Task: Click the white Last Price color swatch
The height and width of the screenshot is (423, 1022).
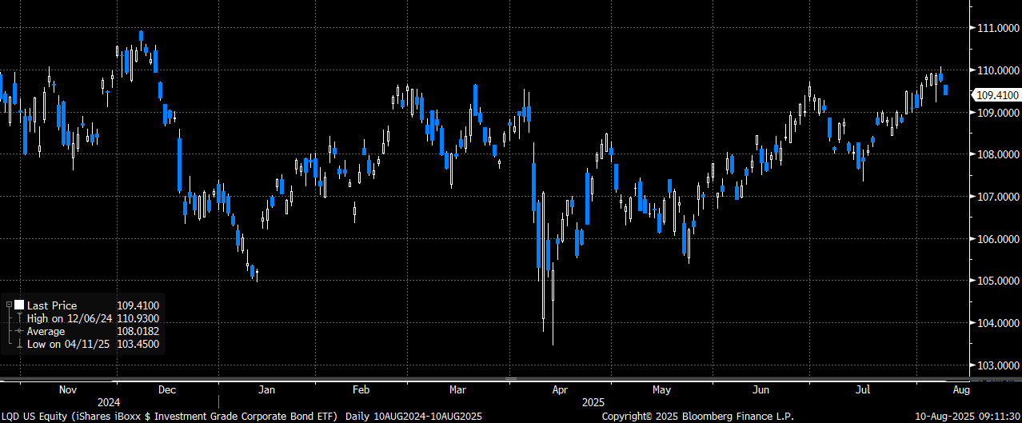Action: [x=19, y=305]
